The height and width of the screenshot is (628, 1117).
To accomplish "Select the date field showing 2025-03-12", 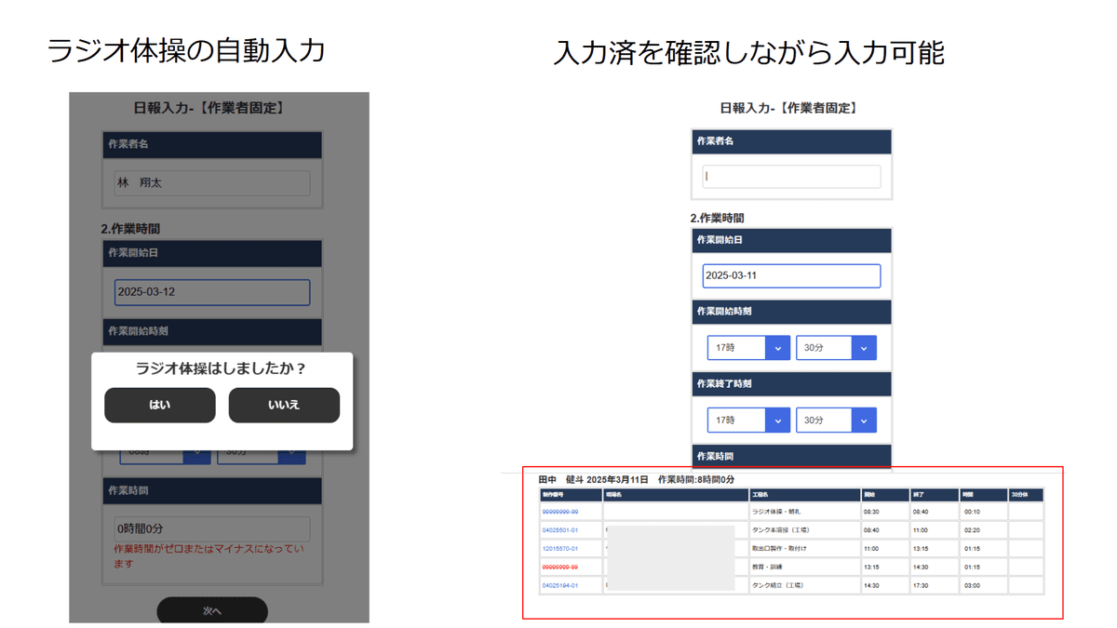I will coord(212,292).
